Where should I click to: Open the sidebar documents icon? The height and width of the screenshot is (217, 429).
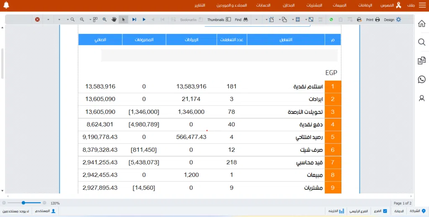coord(421,61)
